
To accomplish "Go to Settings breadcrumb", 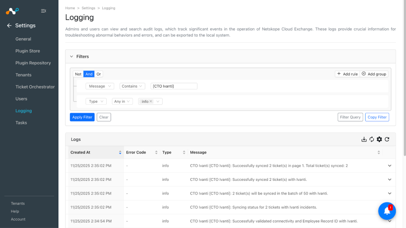I will pos(88,8).
